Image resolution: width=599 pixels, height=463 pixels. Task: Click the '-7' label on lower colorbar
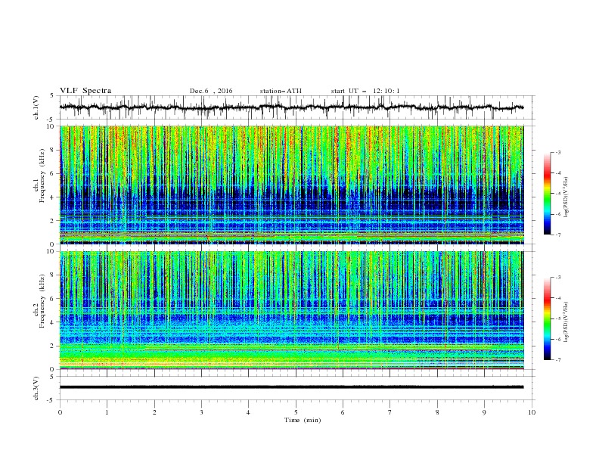(558, 360)
